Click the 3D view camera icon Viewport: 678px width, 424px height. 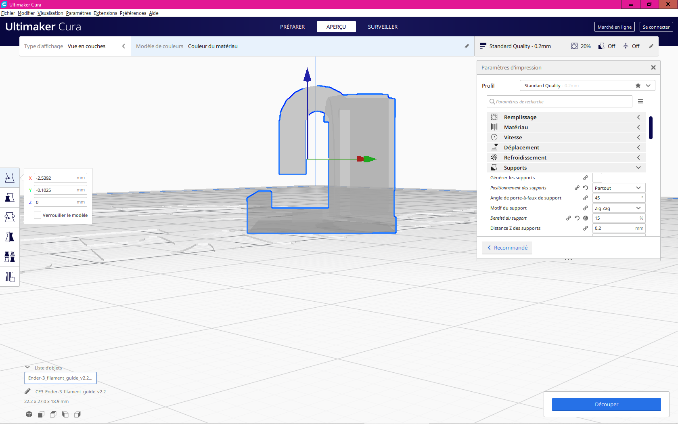tap(29, 414)
